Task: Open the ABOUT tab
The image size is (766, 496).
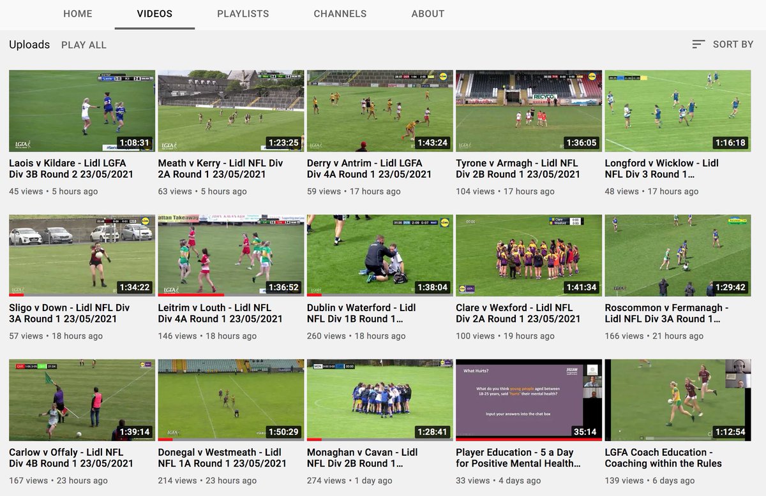Action: pos(428,13)
